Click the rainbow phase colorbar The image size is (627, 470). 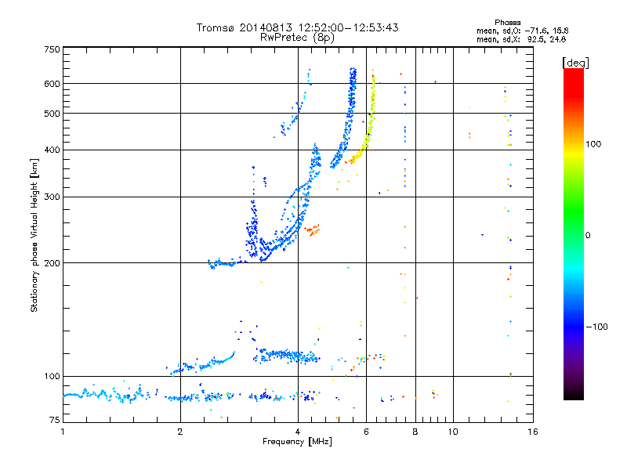[x=574, y=233]
